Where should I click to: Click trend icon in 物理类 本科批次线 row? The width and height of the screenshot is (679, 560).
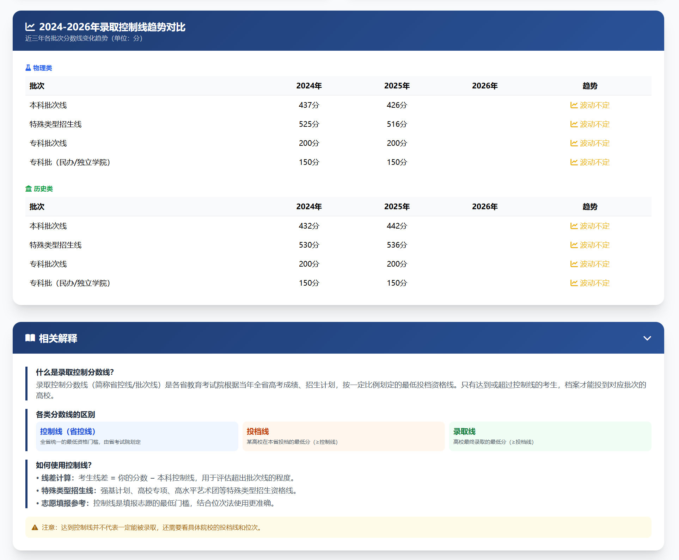coord(574,105)
